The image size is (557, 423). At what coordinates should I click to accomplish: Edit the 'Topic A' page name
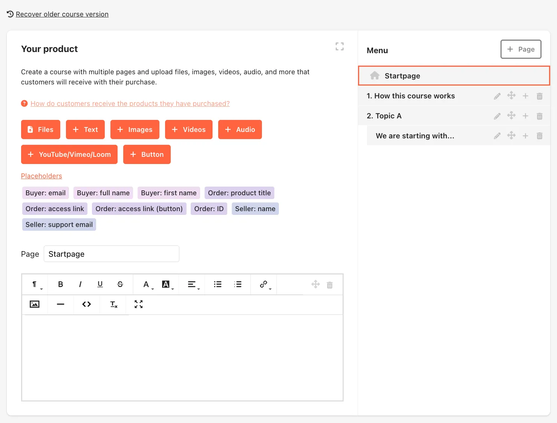click(497, 116)
